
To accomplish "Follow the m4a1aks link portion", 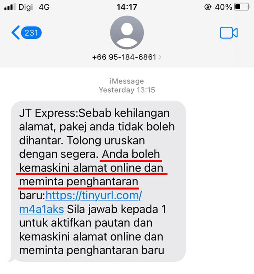I will [41, 209].
